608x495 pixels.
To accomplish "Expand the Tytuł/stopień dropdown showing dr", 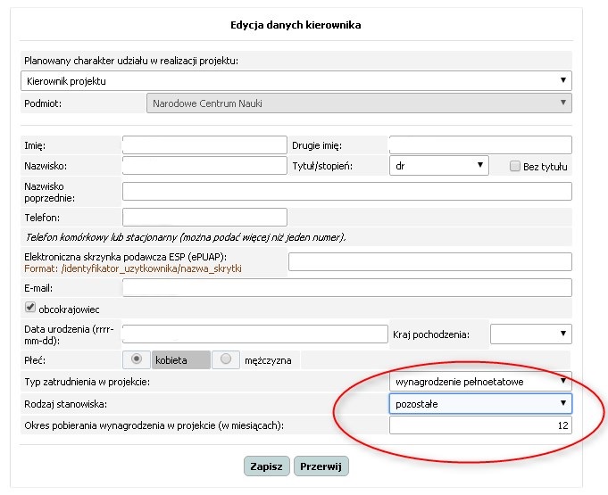I will point(439,166).
